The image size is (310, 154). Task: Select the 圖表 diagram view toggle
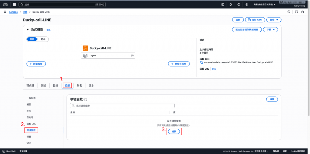[x=32, y=39]
